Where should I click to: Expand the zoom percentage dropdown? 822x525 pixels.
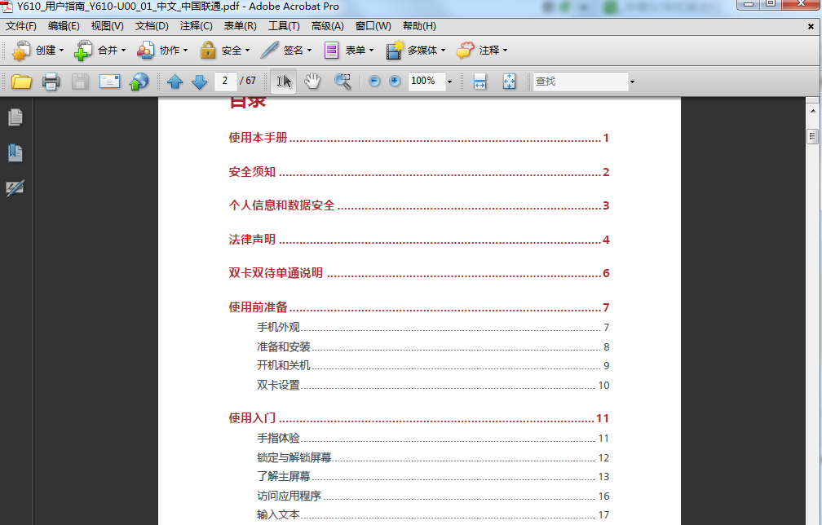447,81
